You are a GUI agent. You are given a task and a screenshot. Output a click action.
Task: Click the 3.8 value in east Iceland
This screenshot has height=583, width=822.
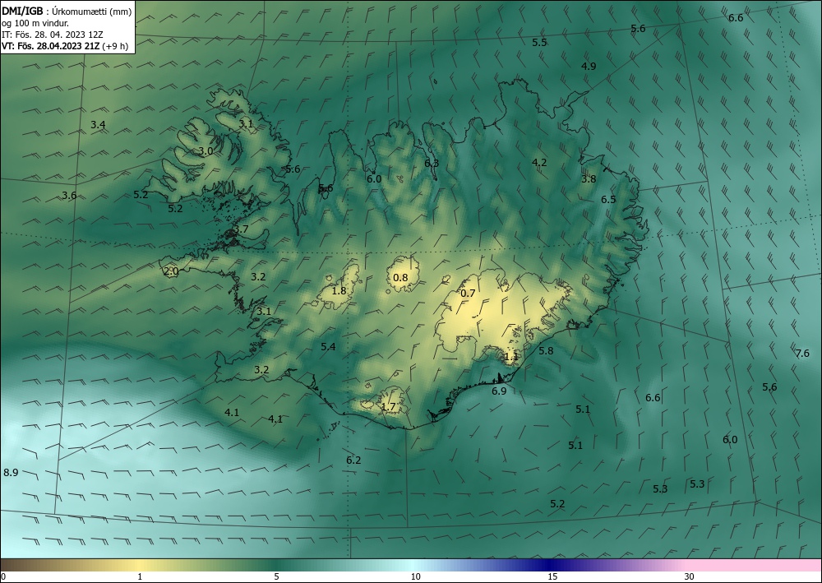point(589,178)
